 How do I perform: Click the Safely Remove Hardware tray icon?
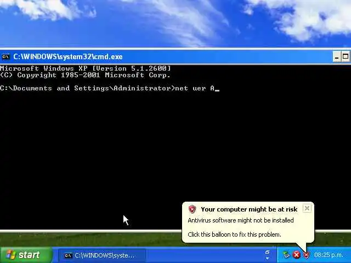click(286, 255)
